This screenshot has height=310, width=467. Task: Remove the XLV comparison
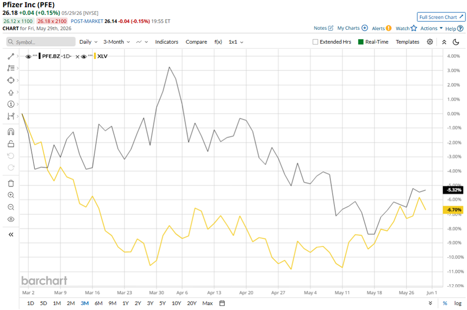(78, 57)
